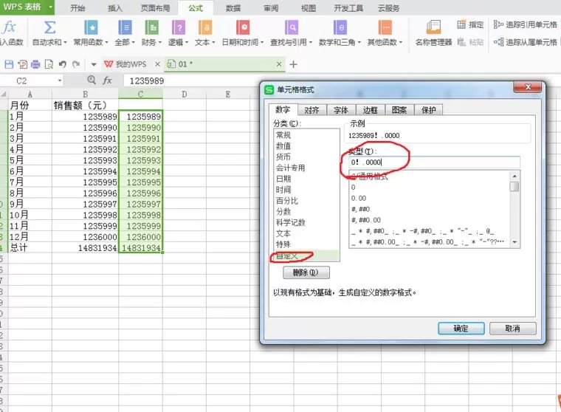Open the 财务 functions icon
The width and height of the screenshot is (561, 412).
point(152,27)
